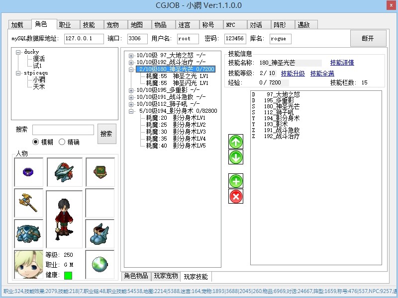Select the 模糊 fuzzy search option
This screenshot has width=398, height=298.
[x=36, y=142]
